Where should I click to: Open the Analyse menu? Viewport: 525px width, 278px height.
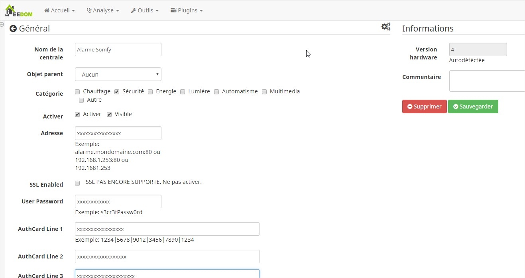103,10
